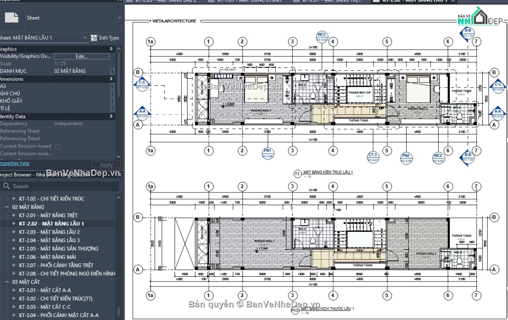508x320 pixels.
Task: Expand the KT-2.03 - MẶT BẰNG LẦU 2 node
Action: (x=14, y=232)
